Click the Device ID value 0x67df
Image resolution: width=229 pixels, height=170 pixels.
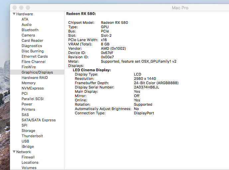point(107,53)
